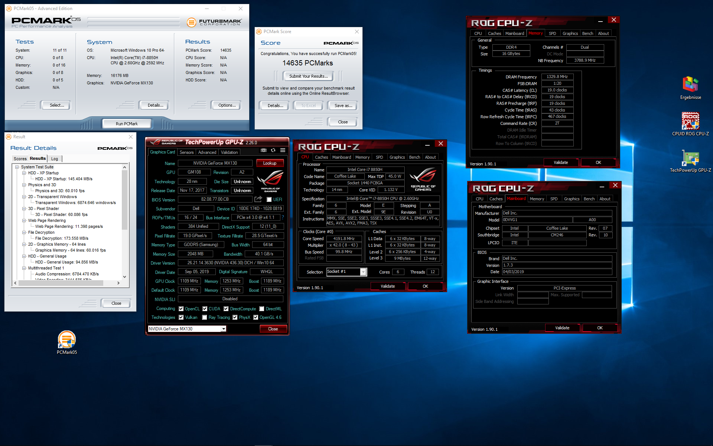The width and height of the screenshot is (713, 446).
Task: Click the BIOS Version field 1.7.3
Action: 557,265
